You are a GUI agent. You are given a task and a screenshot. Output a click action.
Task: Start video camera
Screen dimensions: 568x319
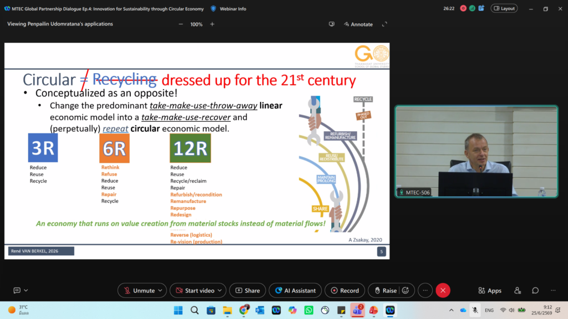(x=194, y=290)
